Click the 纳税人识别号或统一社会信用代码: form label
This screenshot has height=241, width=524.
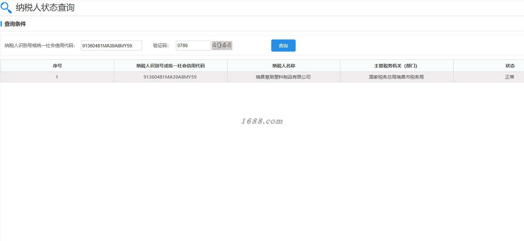[x=40, y=46]
